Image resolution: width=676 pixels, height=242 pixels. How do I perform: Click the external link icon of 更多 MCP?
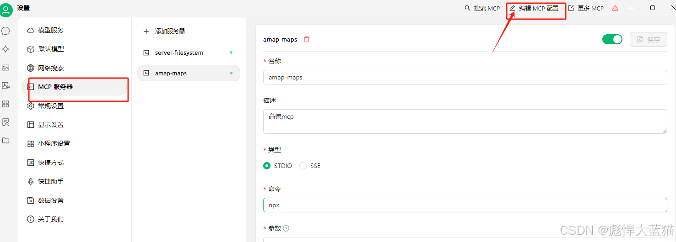pos(571,8)
